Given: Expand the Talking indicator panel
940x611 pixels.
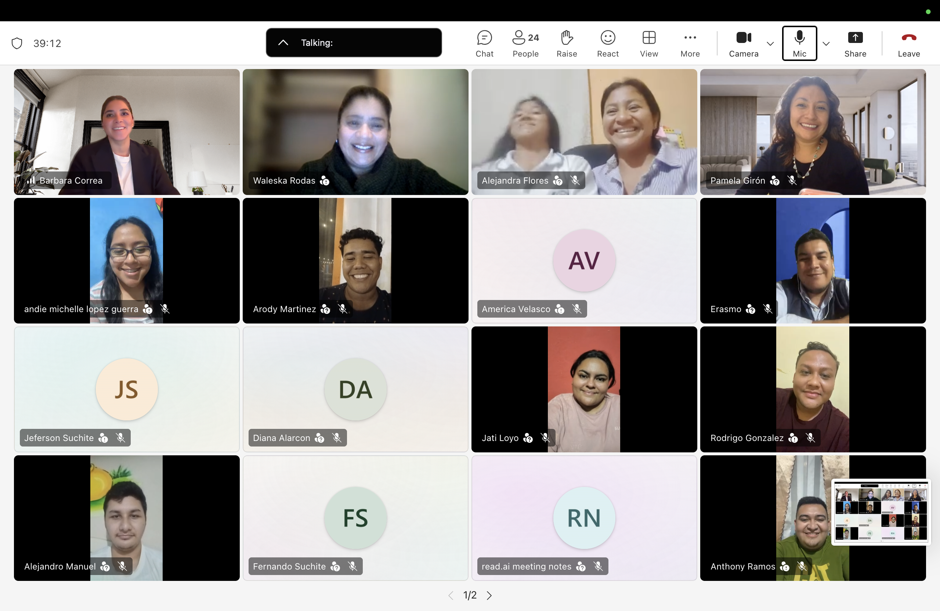Looking at the screenshot, I should coord(283,43).
